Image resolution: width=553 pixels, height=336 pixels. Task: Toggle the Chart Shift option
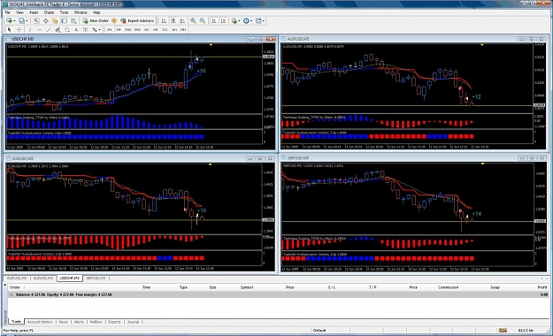(223, 21)
